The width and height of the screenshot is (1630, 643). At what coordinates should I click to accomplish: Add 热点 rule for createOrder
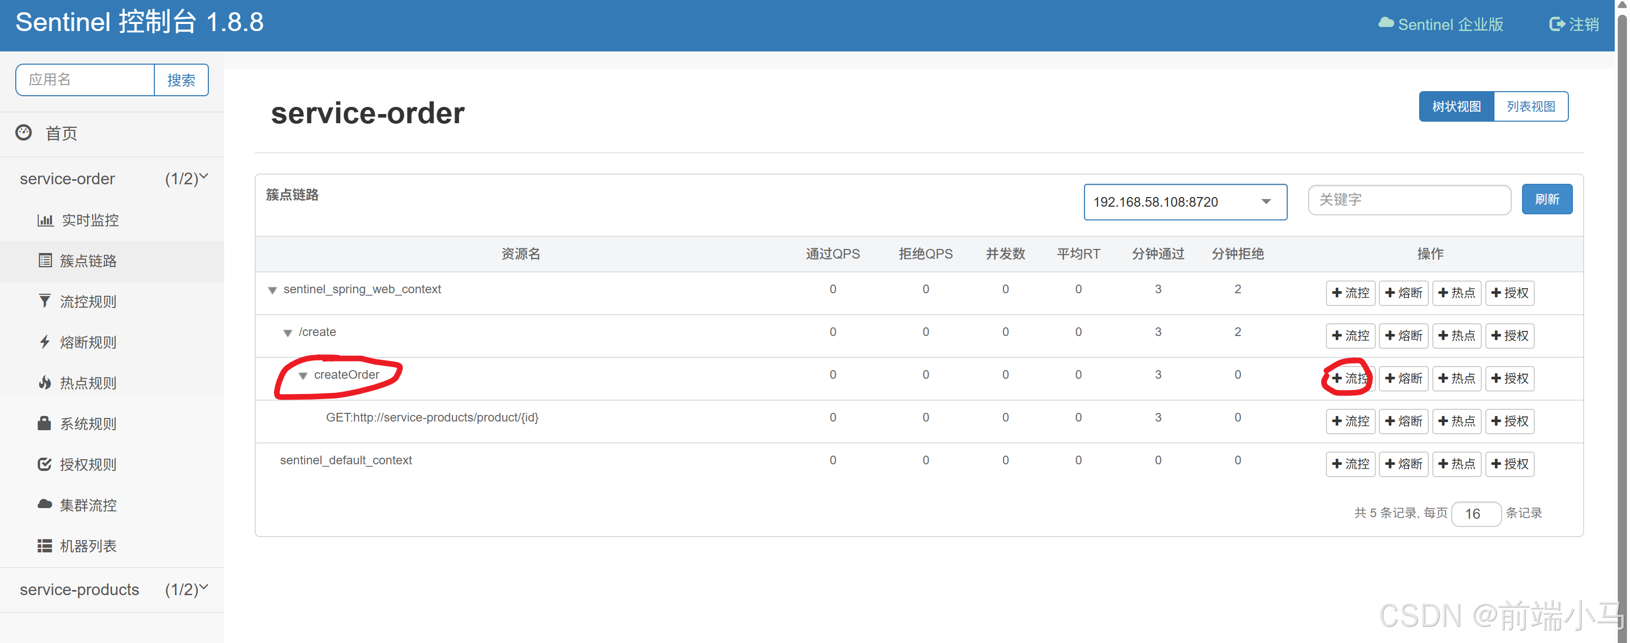(1457, 378)
